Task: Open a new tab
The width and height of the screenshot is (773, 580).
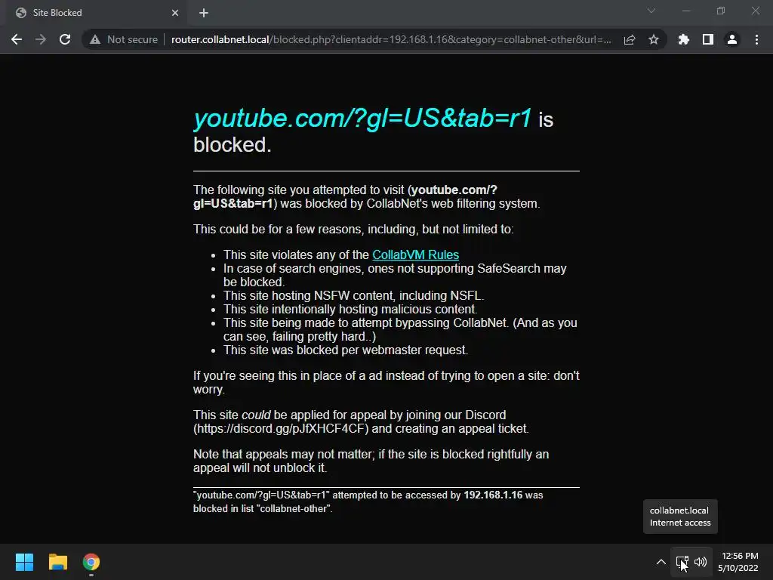Action: [x=204, y=13]
